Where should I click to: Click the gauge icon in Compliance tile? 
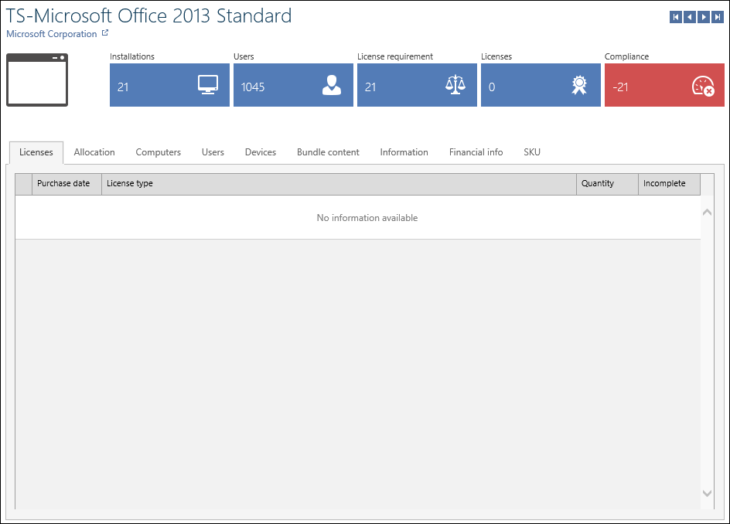click(703, 86)
